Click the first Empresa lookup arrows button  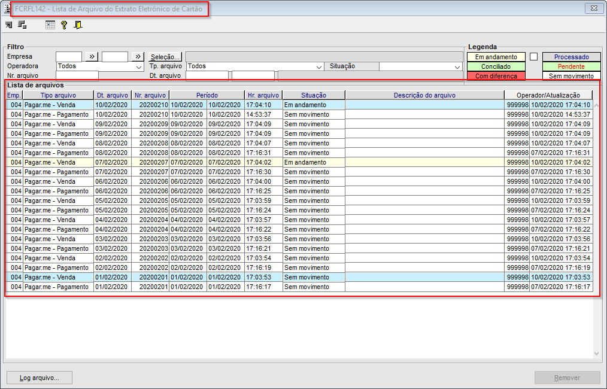point(92,56)
